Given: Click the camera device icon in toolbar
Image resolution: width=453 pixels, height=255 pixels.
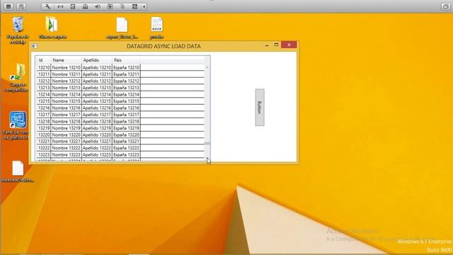Looking at the screenshot, I should (110, 6).
